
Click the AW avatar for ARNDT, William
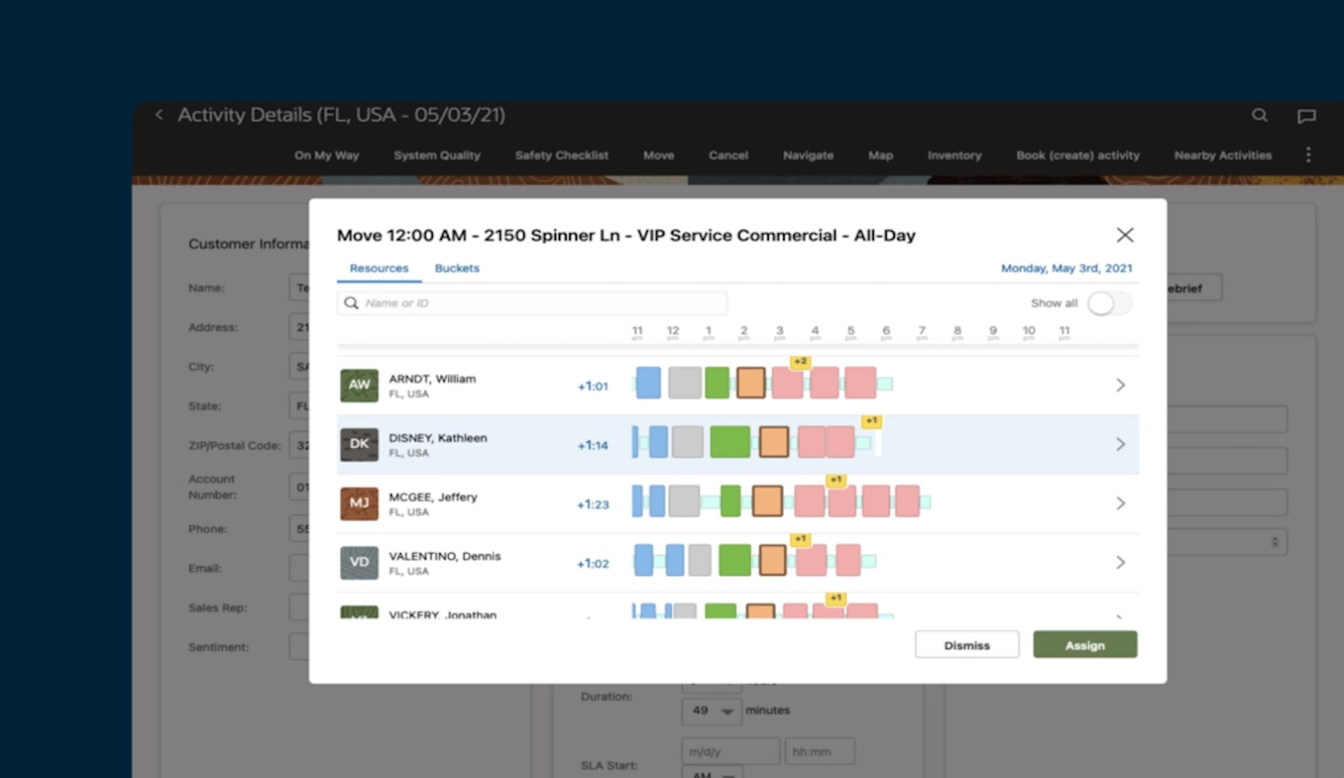pyautogui.click(x=359, y=385)
